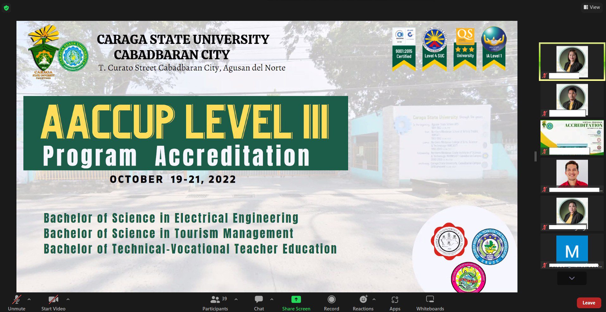Click the muted mic indicator on highlighted participant
Viewport: 606px width, 312px height.
tap(545, 76)
